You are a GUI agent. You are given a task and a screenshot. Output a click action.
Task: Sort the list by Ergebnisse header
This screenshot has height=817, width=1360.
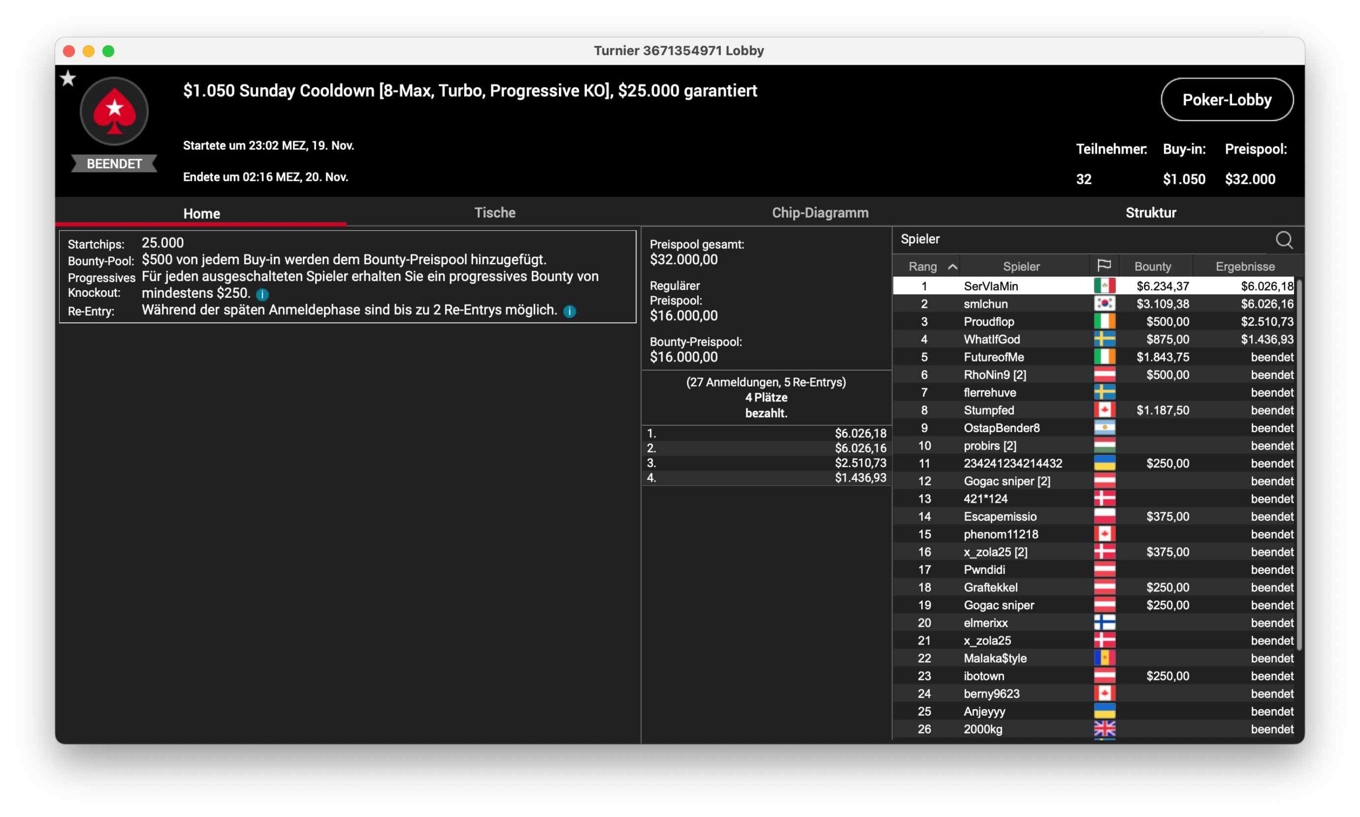(1244, 266)
